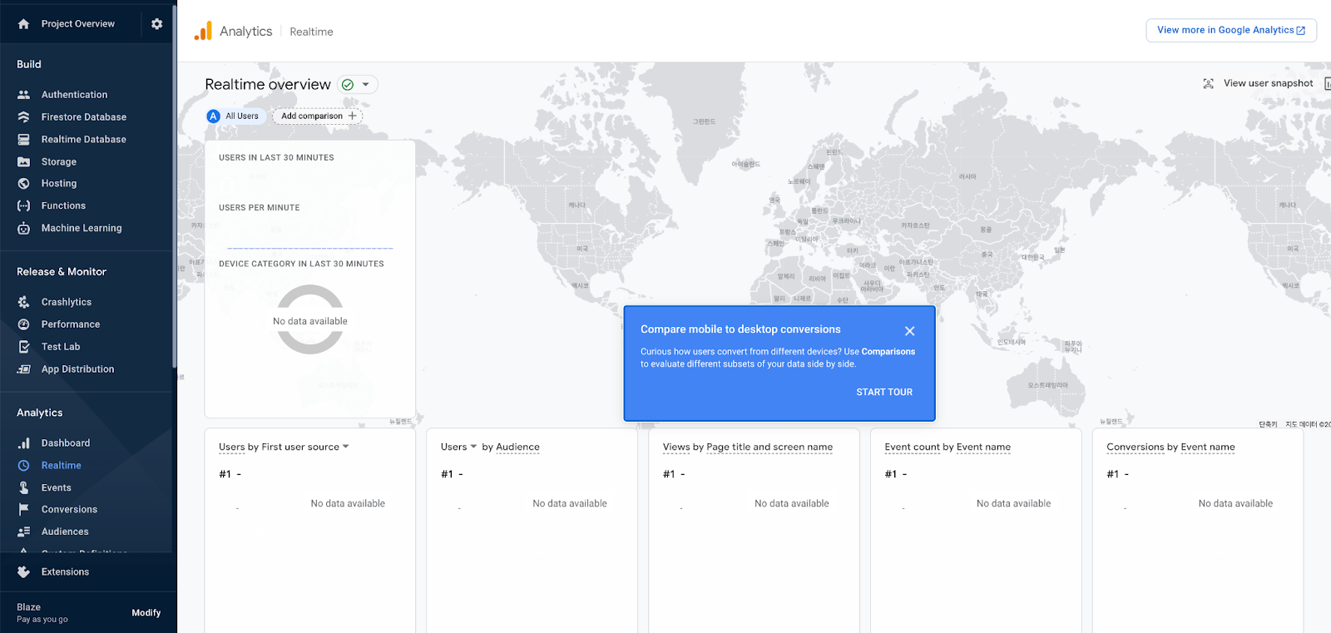Open the Users by First user source dropdown
Screen dimensions: 1331x633
(345, 447)
